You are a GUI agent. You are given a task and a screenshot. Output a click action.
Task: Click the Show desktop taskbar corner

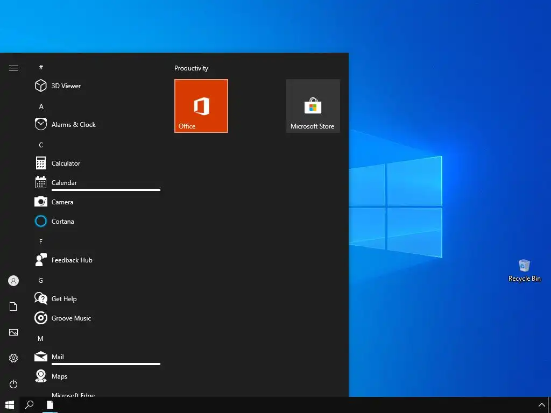(549, 405)
